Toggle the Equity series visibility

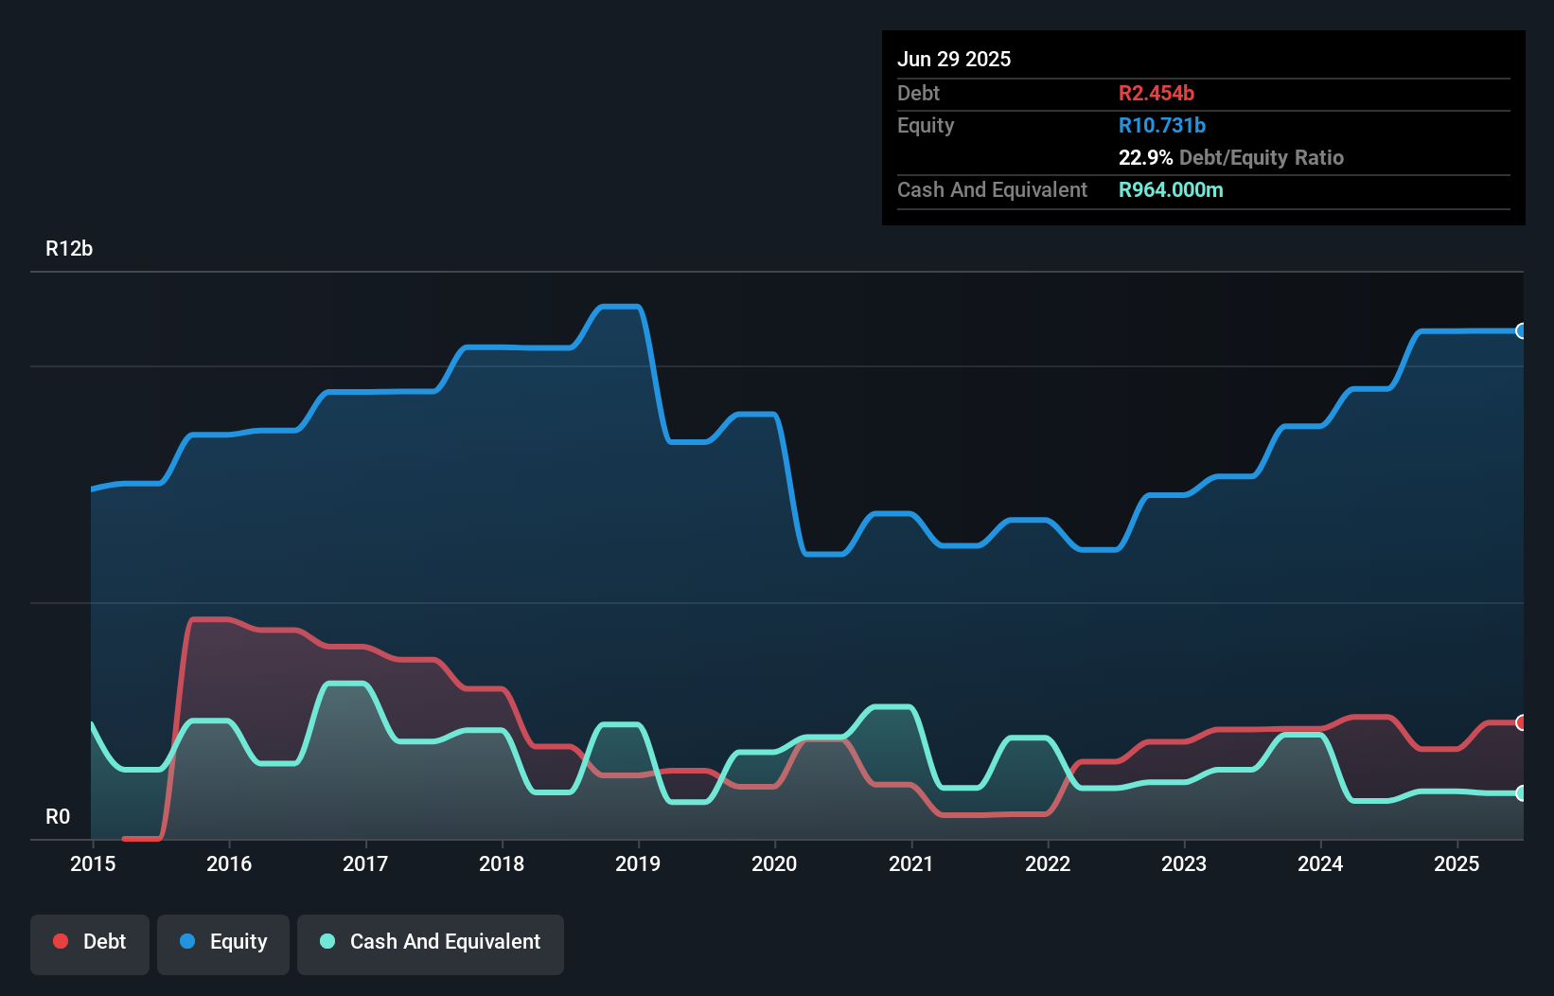pyautogui.click(x=222, y=941)
